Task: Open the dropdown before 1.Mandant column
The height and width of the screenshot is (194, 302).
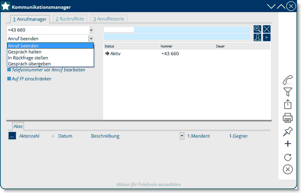Action: tap(182, 136)
